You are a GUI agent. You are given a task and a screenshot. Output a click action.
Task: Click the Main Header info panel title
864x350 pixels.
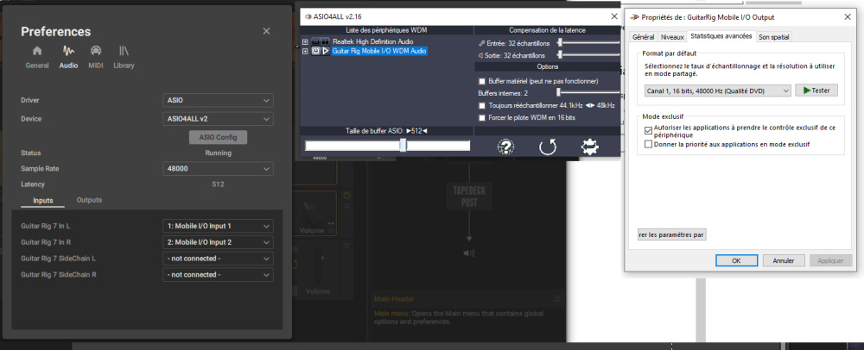(393, 299)
